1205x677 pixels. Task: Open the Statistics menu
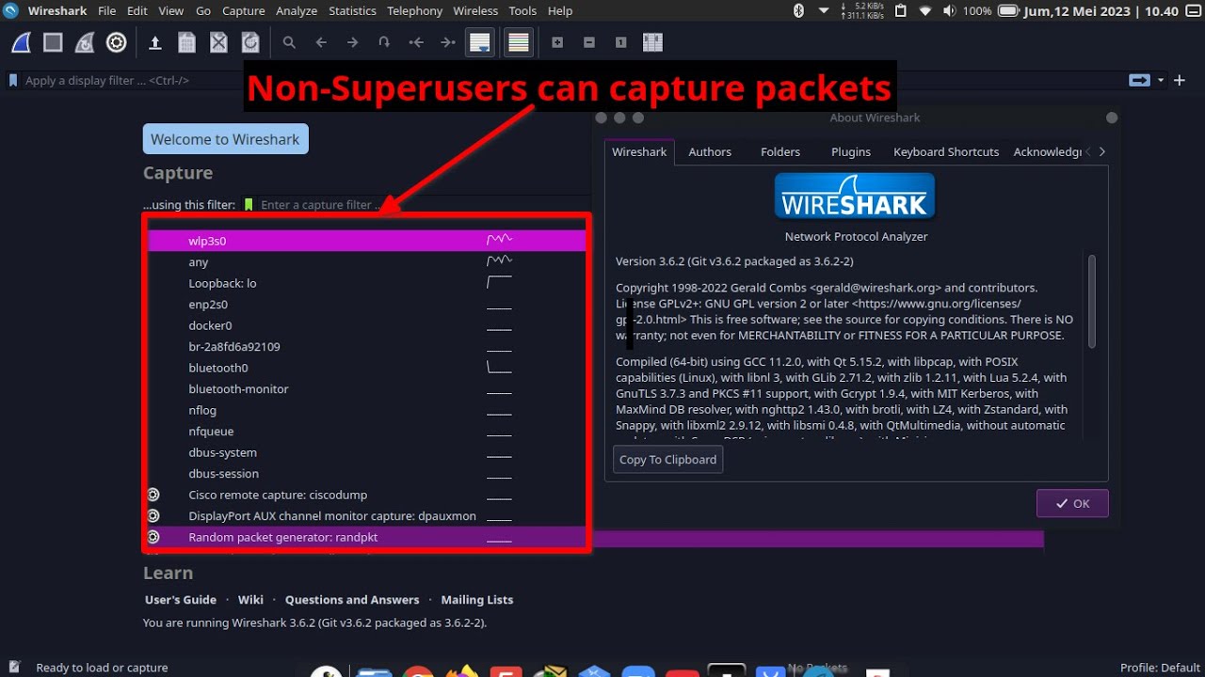(x=352, y=10)
